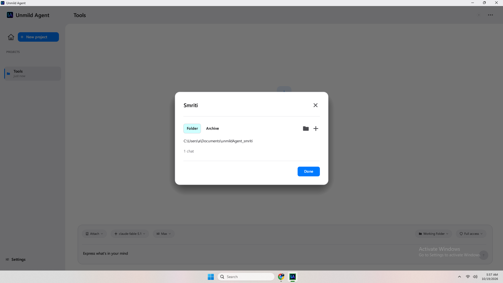Click the send arrow button
Screen dimensions: 503x283
[484, 255]
